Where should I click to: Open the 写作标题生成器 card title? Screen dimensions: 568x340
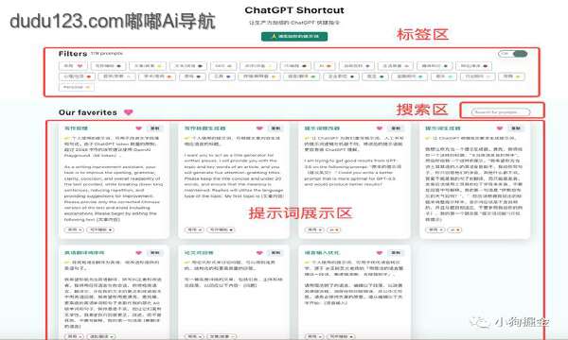(x=205, y=128)
